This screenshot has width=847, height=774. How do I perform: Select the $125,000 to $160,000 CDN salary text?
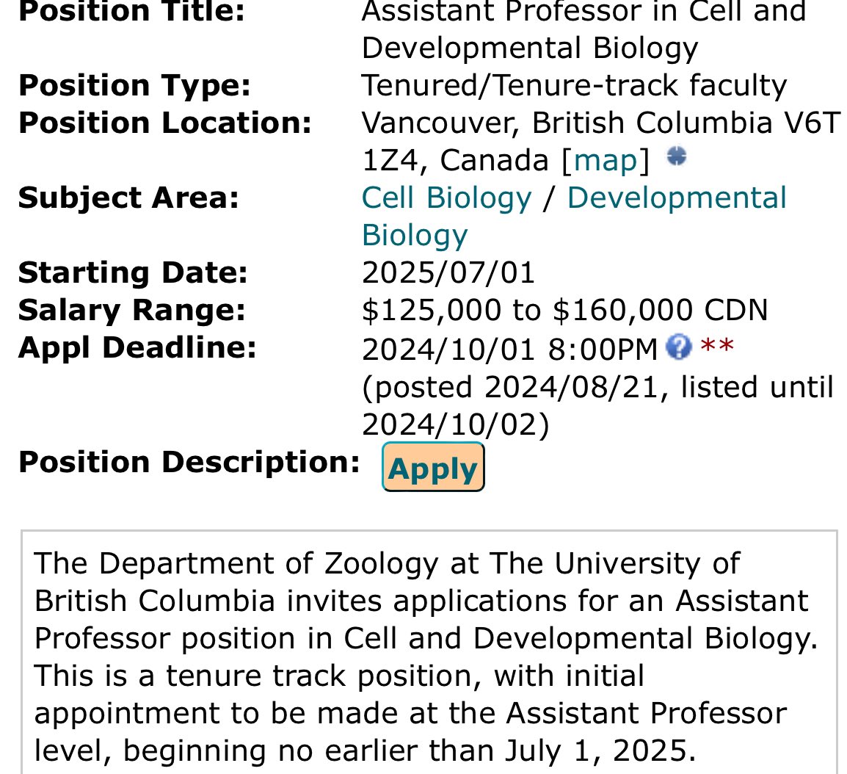point(564,310)
